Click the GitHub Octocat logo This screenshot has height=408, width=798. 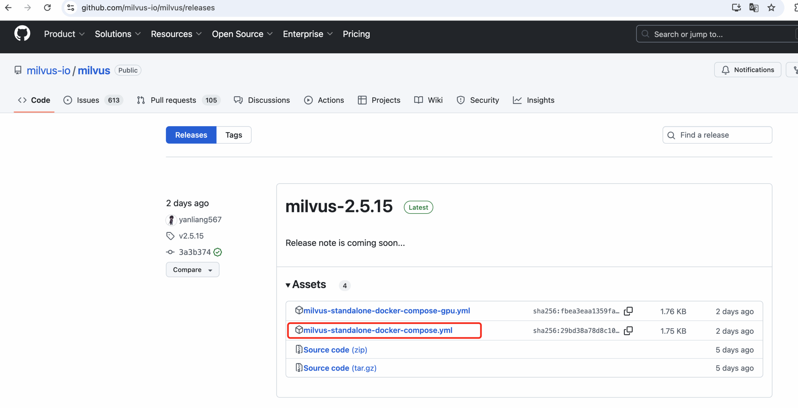click(x=22, y=33)
